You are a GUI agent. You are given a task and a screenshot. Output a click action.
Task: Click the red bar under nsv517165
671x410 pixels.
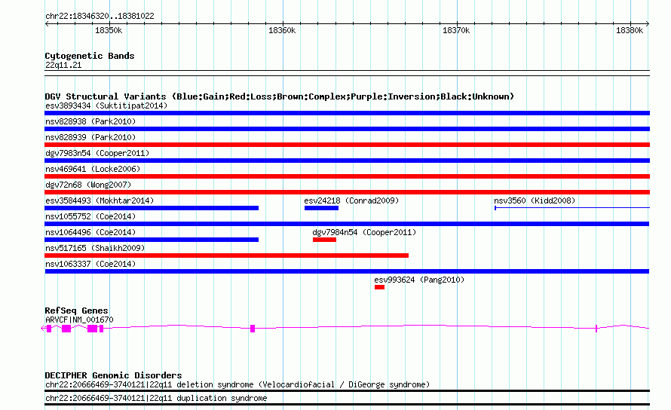(x=226, y=255)
